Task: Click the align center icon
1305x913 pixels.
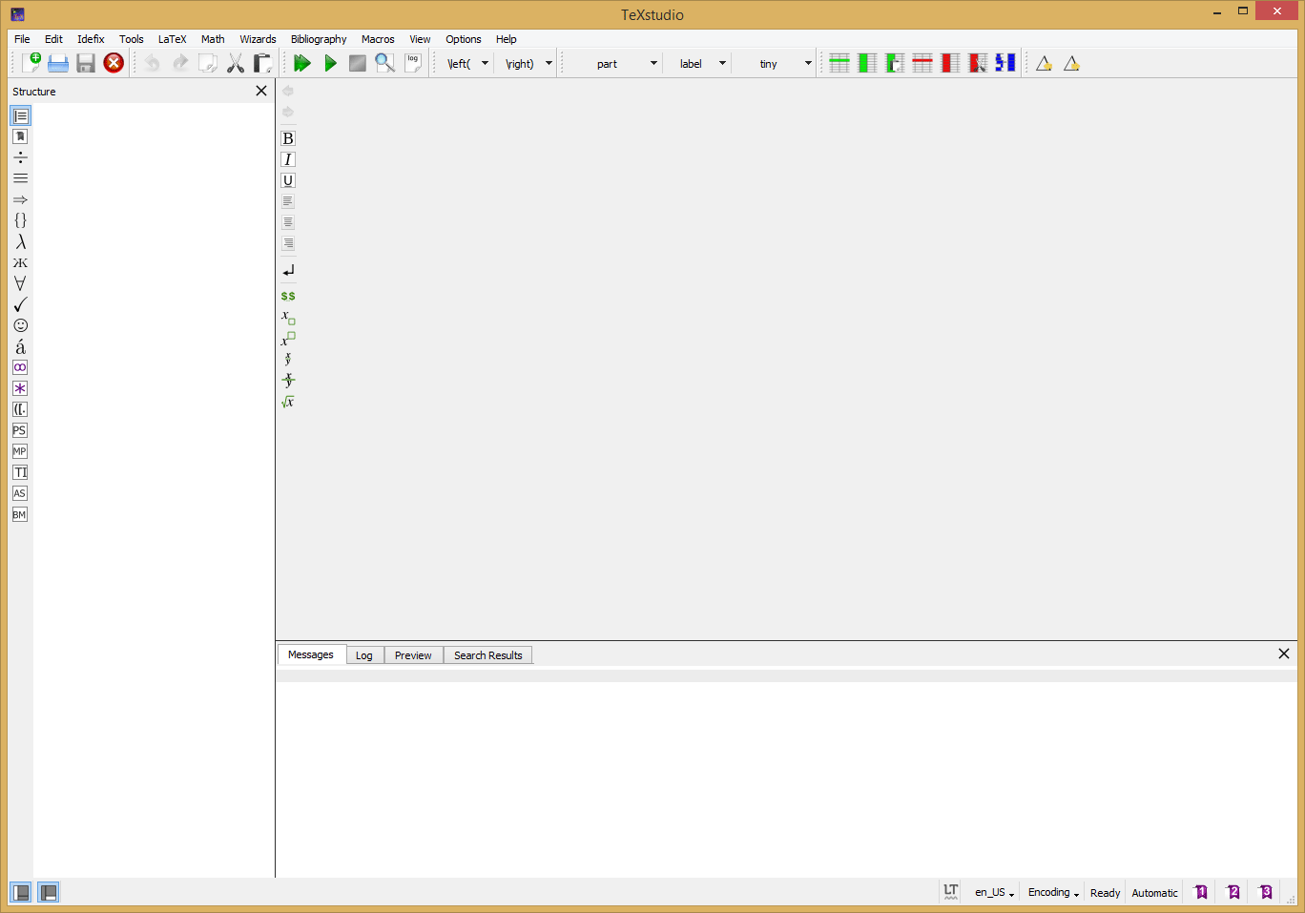Action: click(x=288, y=222)
